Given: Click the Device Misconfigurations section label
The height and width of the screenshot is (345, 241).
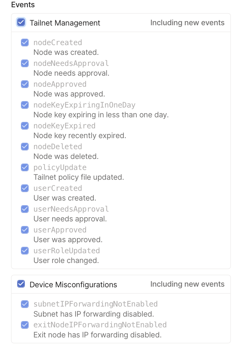Looking at the screenshot, I should point(73,285).
